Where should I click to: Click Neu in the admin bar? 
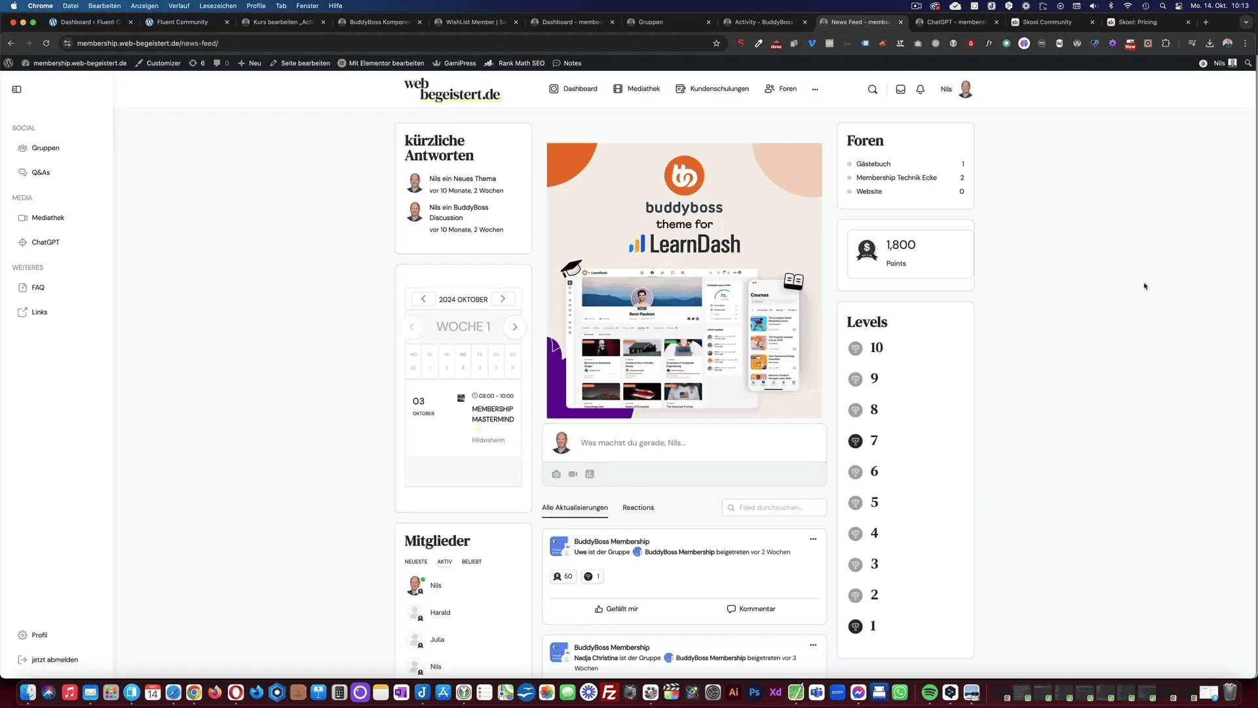pos(250,63)
